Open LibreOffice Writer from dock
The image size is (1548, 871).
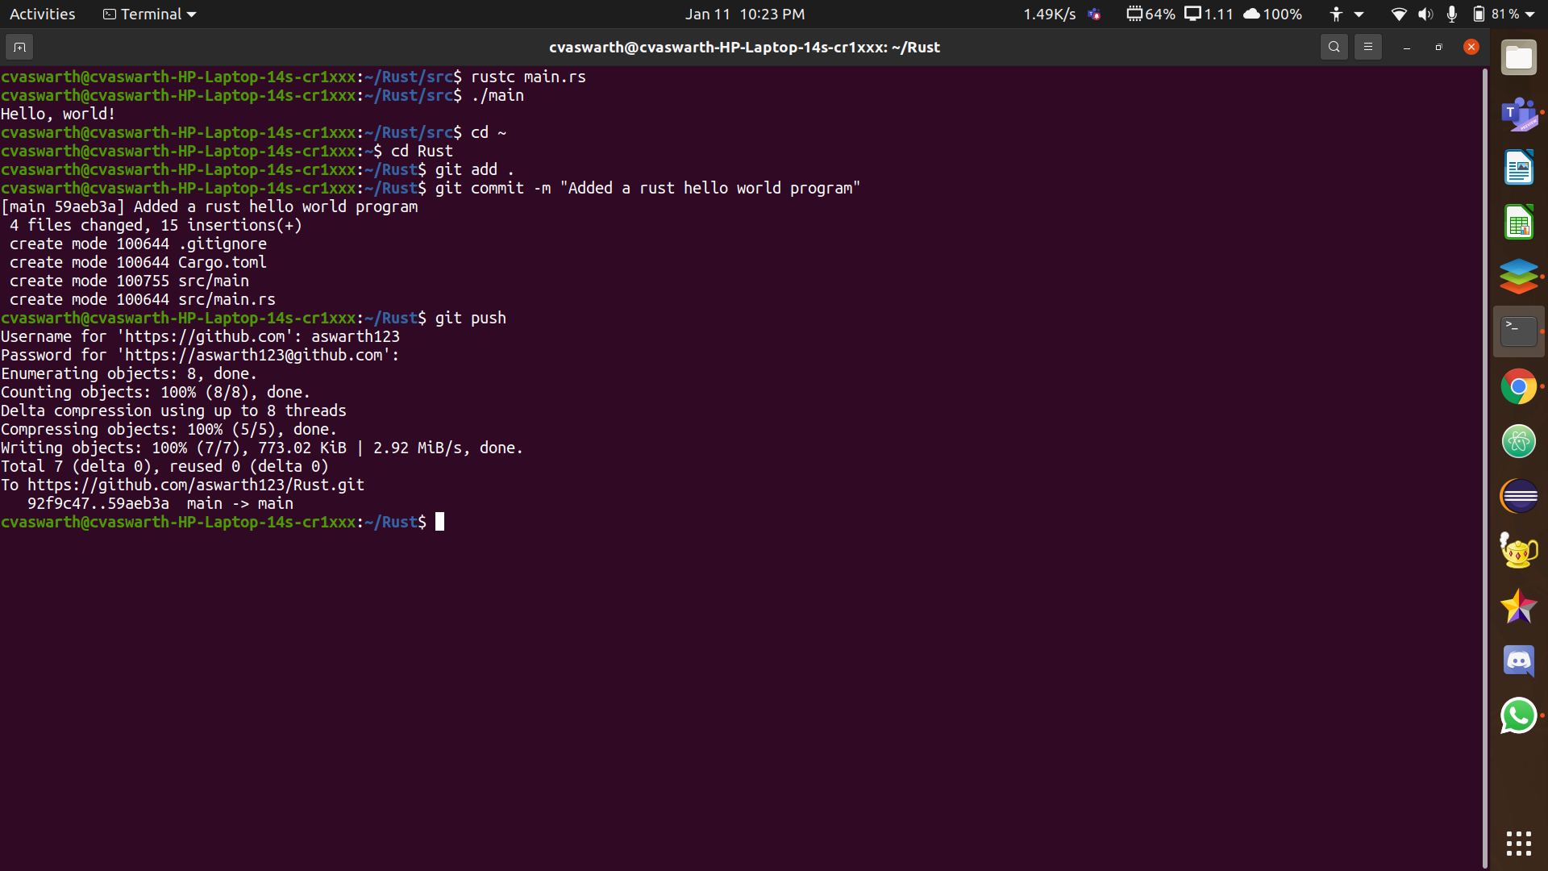(x=1518, y=168)
